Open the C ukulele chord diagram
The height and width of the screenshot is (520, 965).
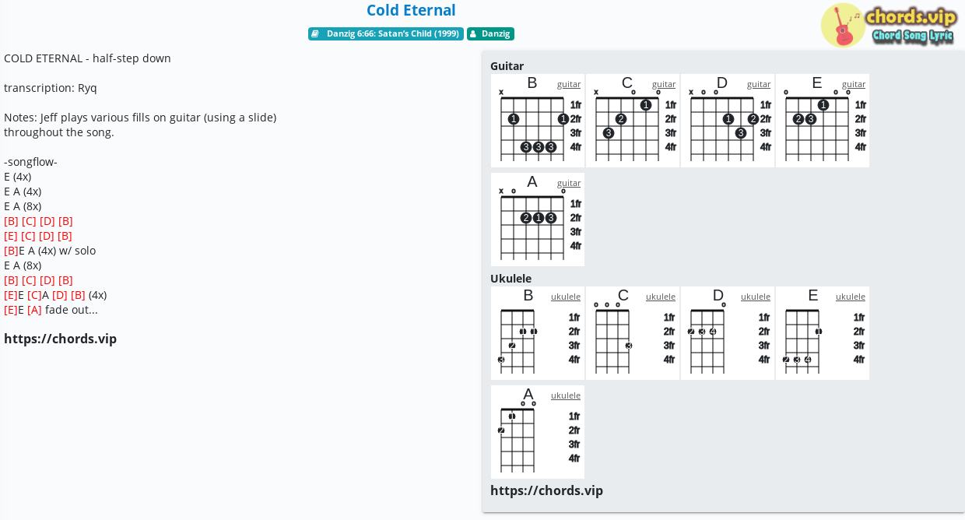pyautogui.click(x=633, y=333)
